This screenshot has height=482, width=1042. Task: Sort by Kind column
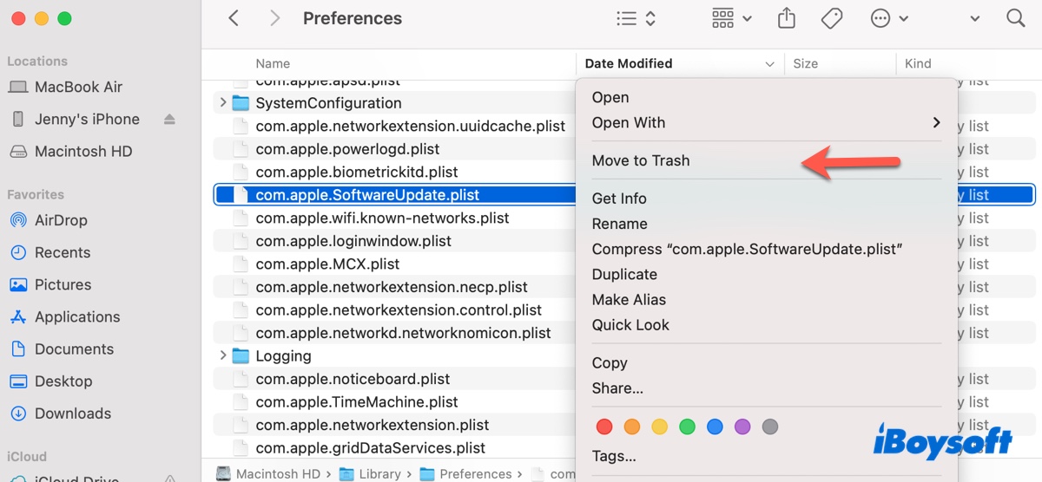click(918, 63)
